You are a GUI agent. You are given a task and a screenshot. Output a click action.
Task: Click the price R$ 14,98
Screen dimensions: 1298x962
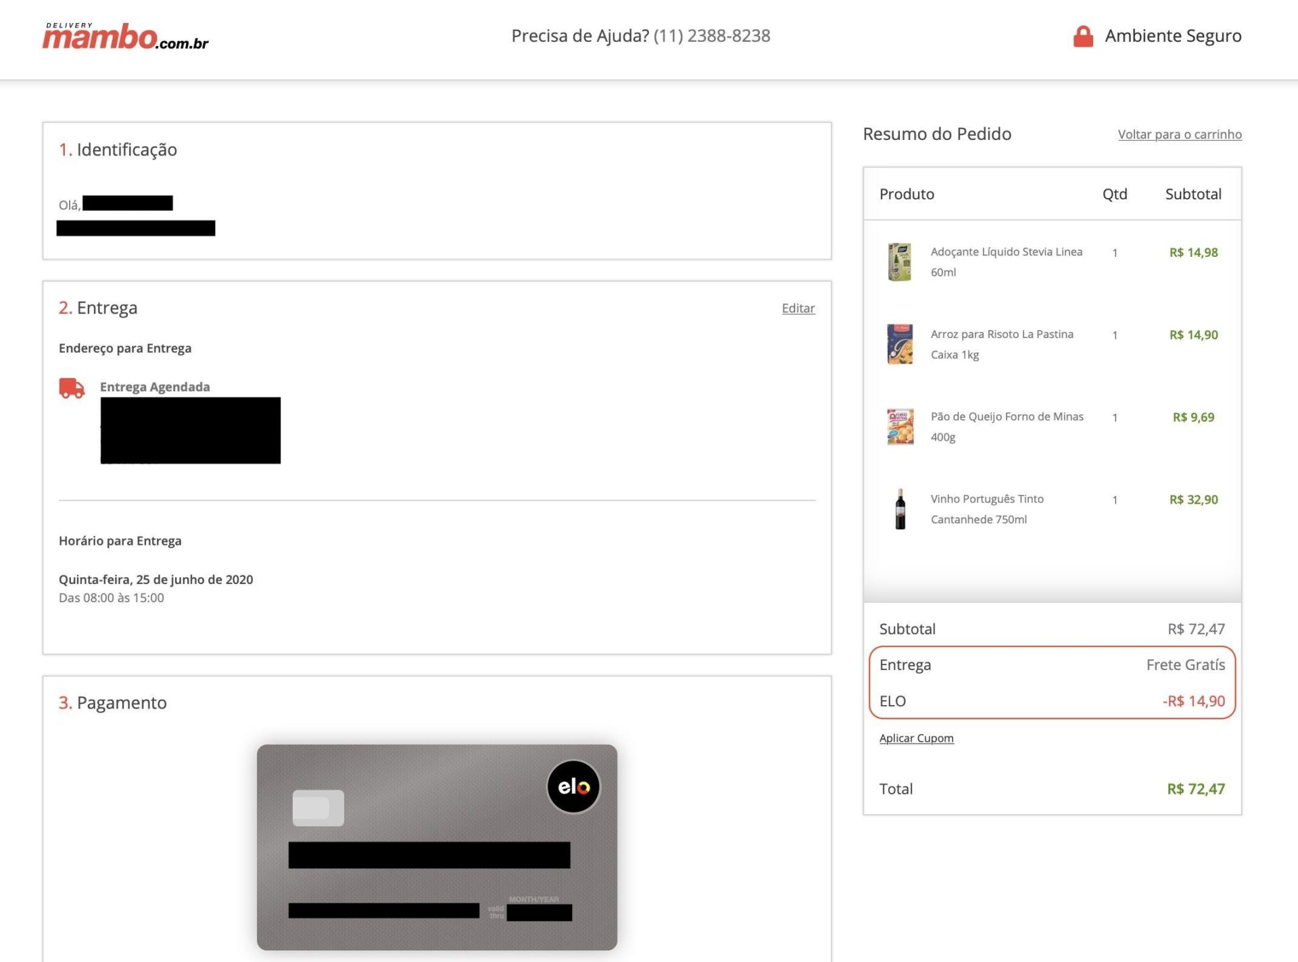1193,252
